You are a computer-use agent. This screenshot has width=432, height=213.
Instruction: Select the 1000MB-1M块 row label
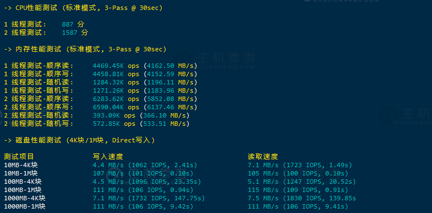[x=24, y=206]
